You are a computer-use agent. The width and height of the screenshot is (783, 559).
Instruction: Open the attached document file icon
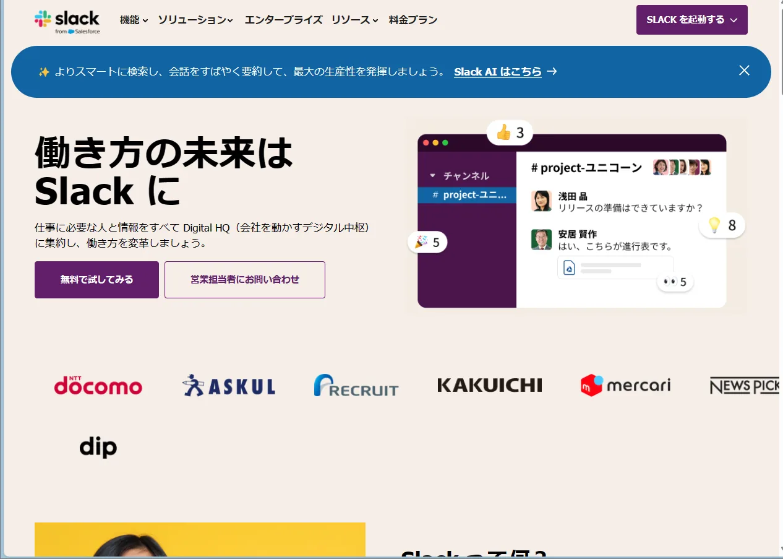[569, 267]
